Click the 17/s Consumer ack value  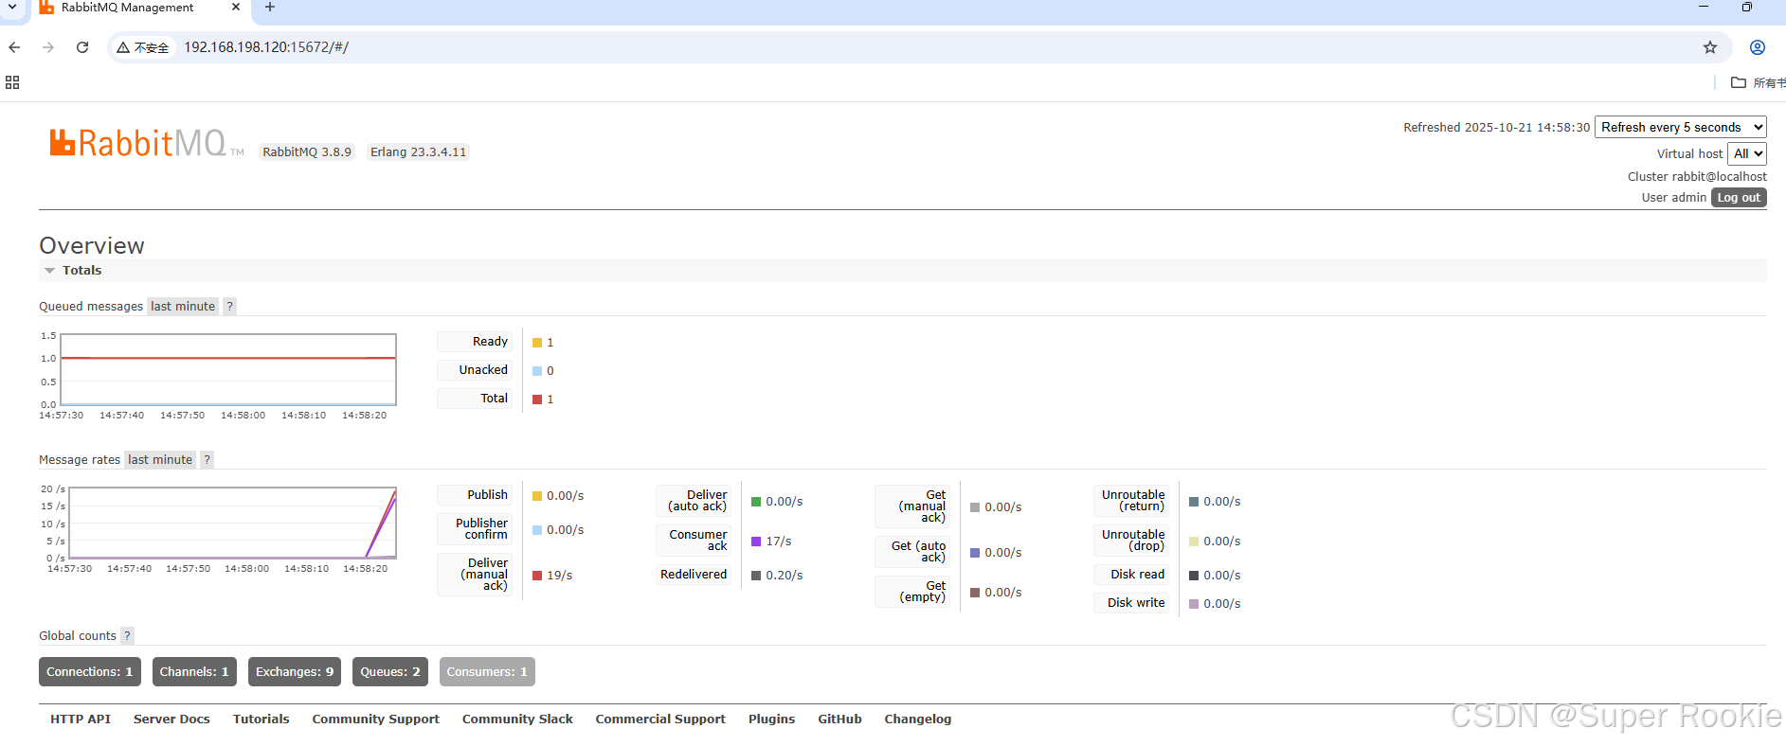click(x=779, y=542)
